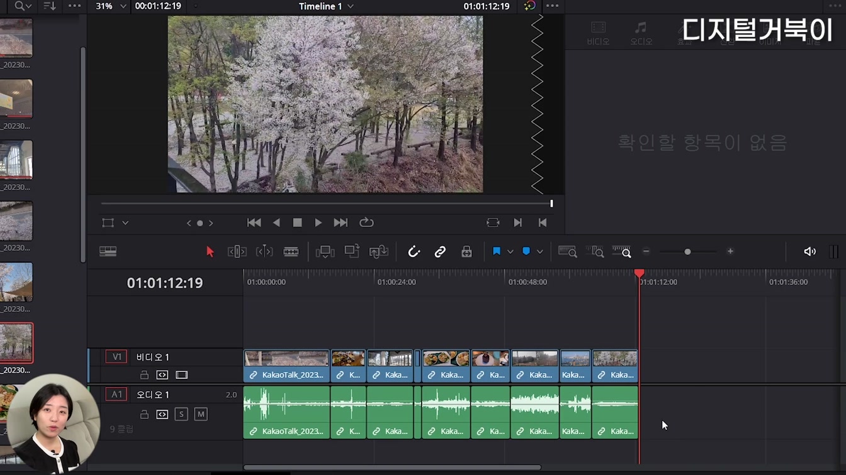846x475 pixels.
Task: Click the Replace Clip icon
Action: (378, 251)
